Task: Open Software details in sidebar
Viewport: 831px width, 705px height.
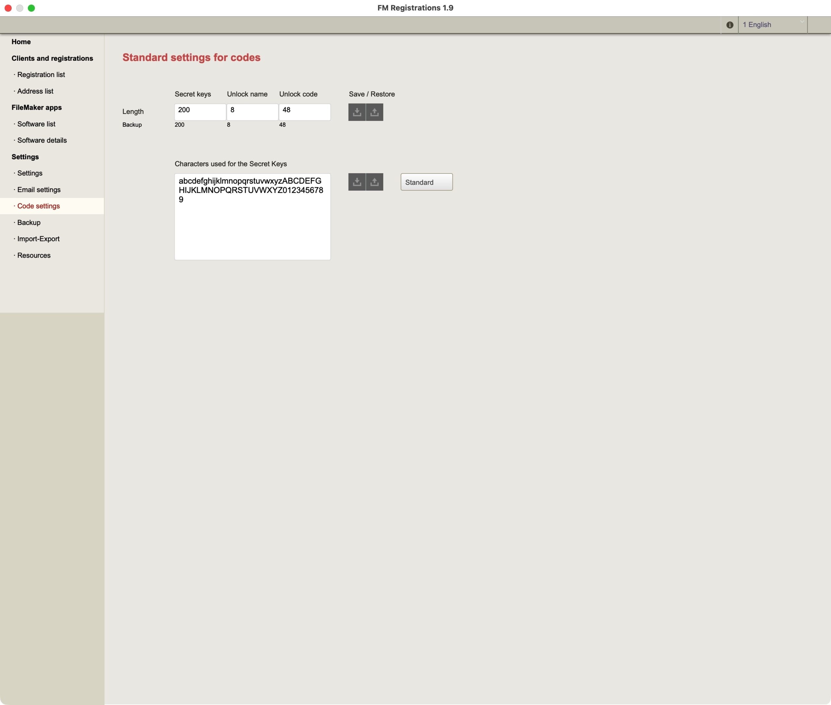Action: coord(42,140)
